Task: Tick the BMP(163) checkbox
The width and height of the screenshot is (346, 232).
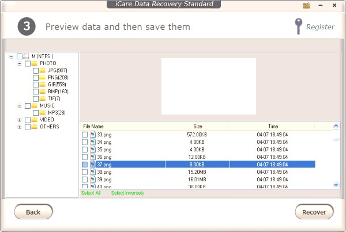Action: click(36, 92)
